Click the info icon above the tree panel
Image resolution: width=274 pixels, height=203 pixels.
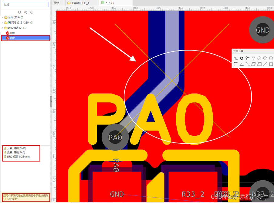[32, 12]
